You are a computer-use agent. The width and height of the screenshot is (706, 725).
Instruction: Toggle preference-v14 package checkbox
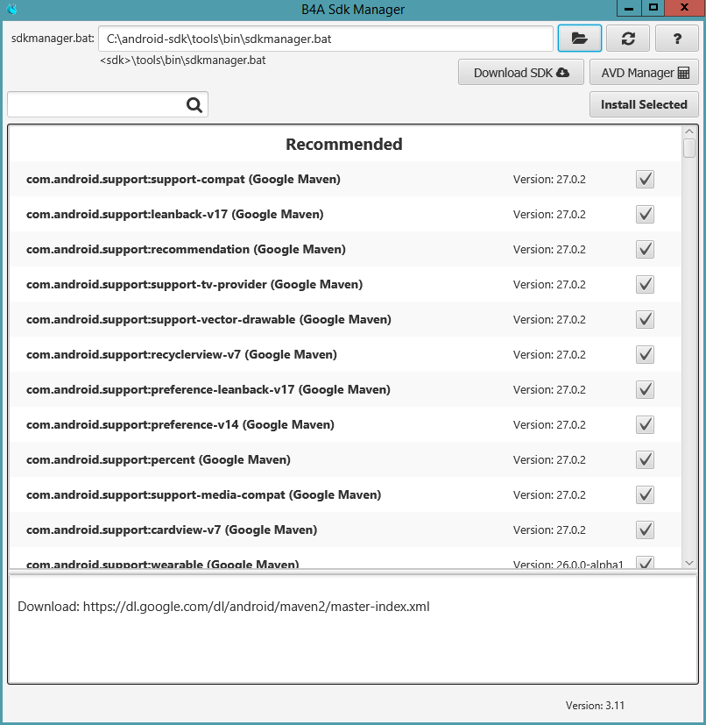click(x=645, y=424)
